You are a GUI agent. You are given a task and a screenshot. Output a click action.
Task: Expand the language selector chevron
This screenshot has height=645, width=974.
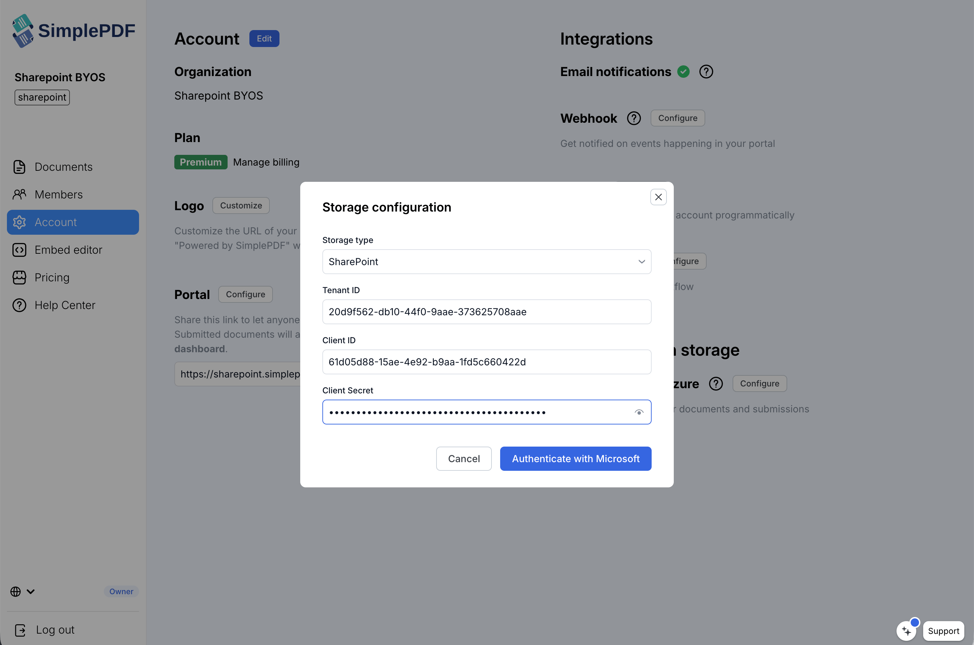[31, 591]
